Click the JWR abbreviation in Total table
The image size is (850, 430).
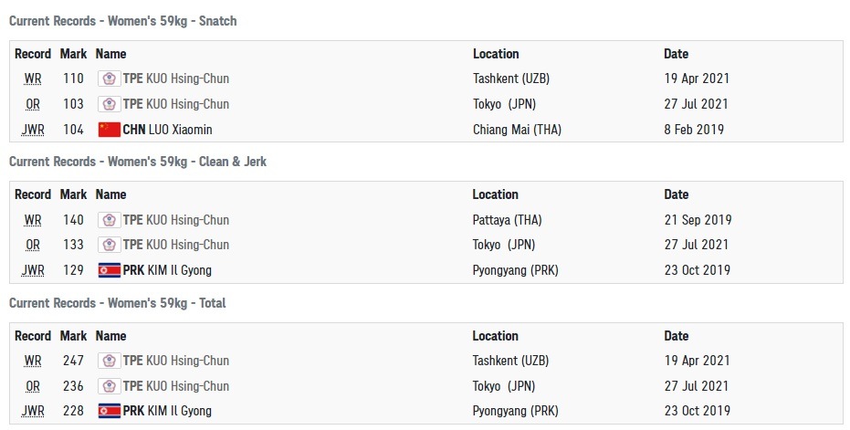[33, 411]
